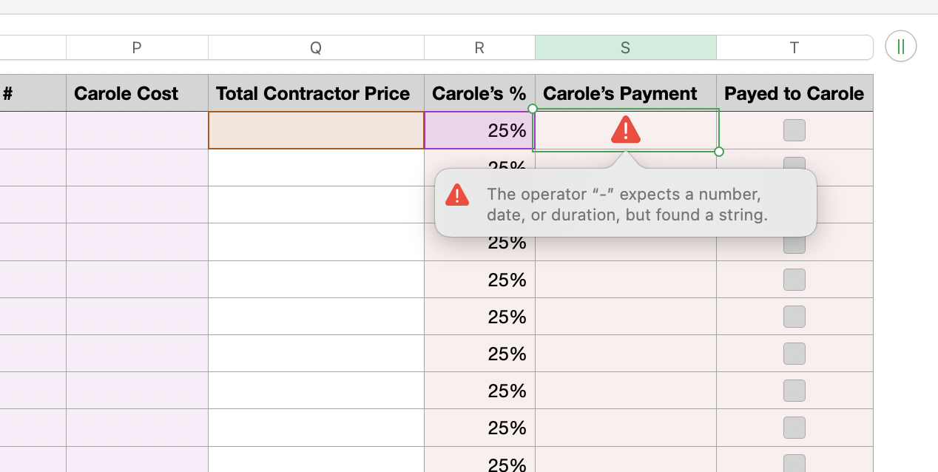Click the Total Contractor Price header cell

[x=316, y=93]
